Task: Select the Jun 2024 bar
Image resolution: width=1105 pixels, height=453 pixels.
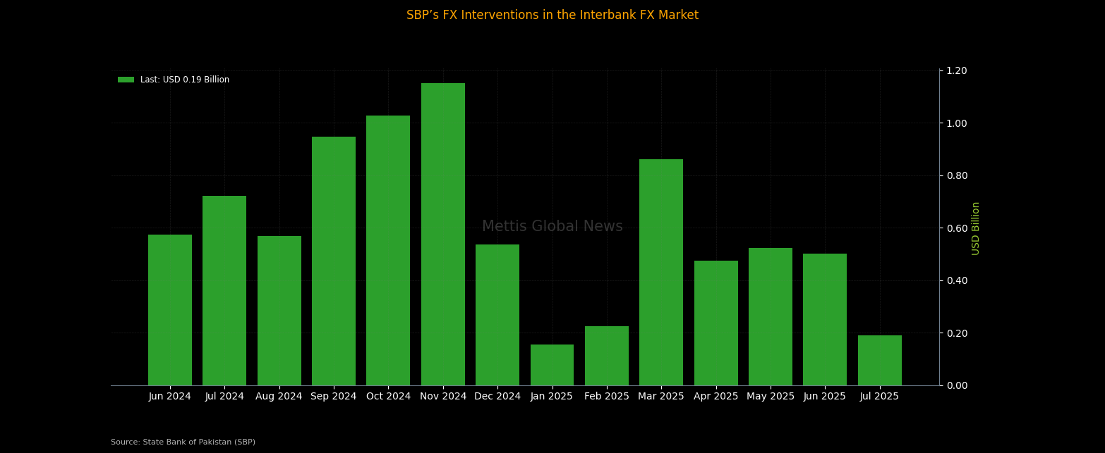Action: [x=170, y=310]
